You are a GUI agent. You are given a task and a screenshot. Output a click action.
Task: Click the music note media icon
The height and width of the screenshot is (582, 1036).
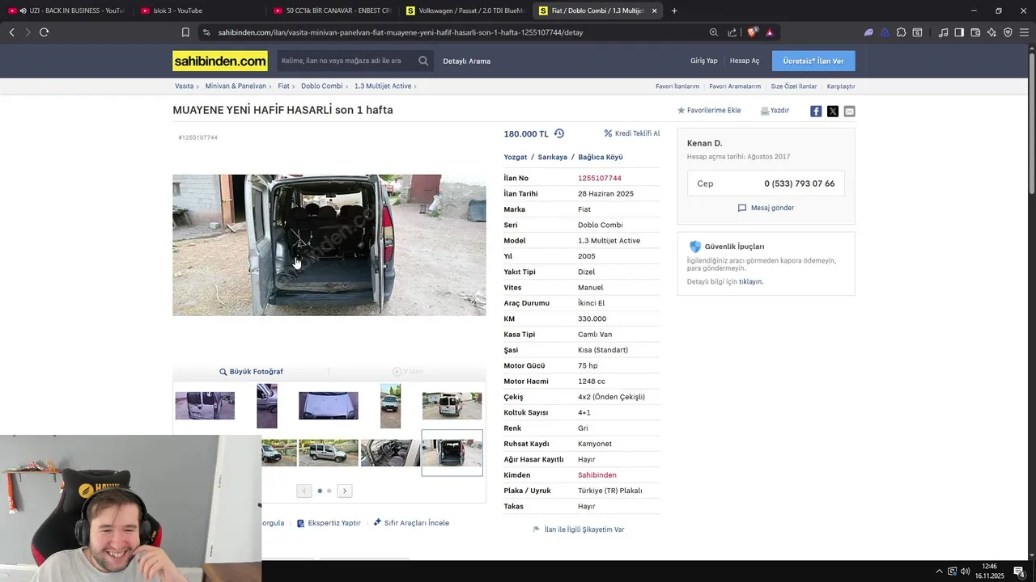(943, 32)
